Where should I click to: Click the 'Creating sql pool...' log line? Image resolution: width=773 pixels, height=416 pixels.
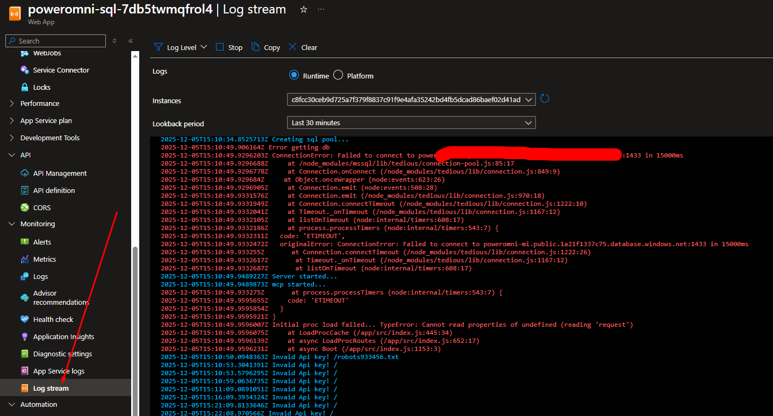[x=254, y=139]
